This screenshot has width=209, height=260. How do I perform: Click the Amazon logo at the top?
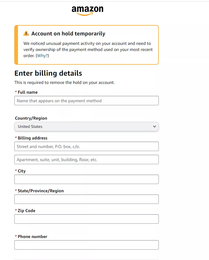(x=87, y=10)
